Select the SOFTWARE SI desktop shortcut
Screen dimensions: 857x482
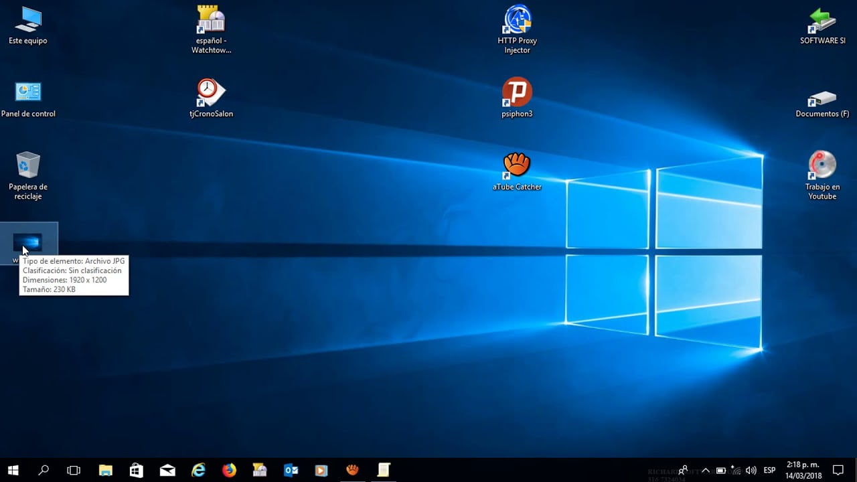point(822,25)
